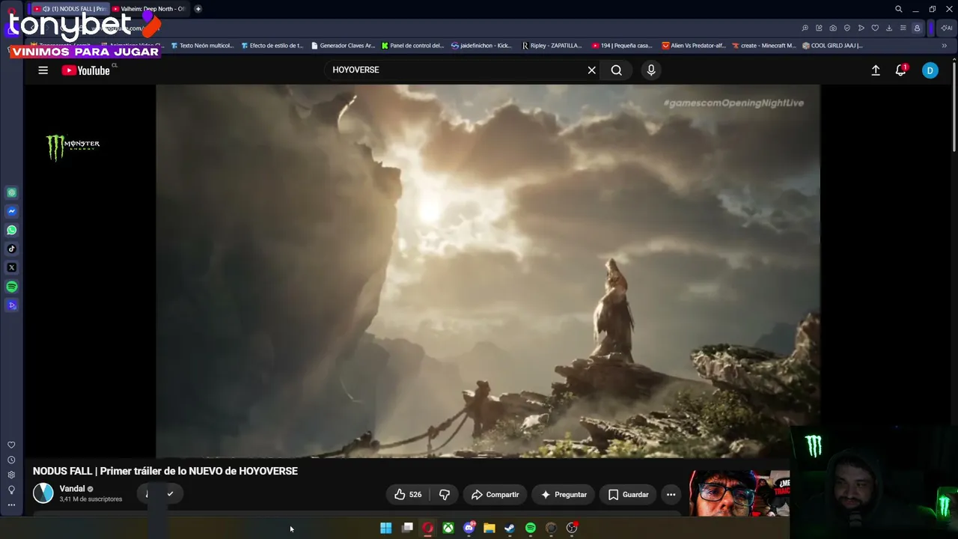Image resolution: width=958 pixels, height=539 pixels.
Task: Open the lightbulb icon in Opera sidebar
Action: [x=11, y=490]
